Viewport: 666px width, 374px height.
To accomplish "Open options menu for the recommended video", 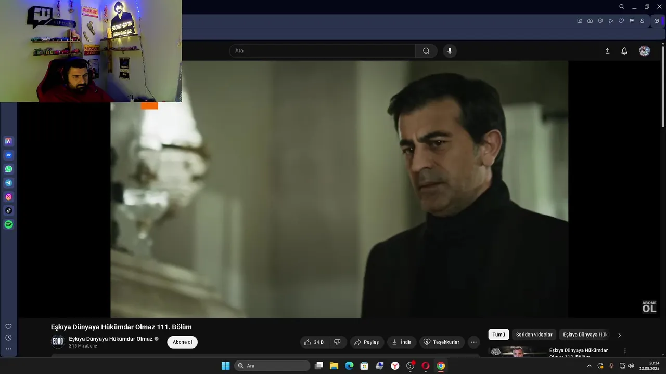I will point(625,351).
